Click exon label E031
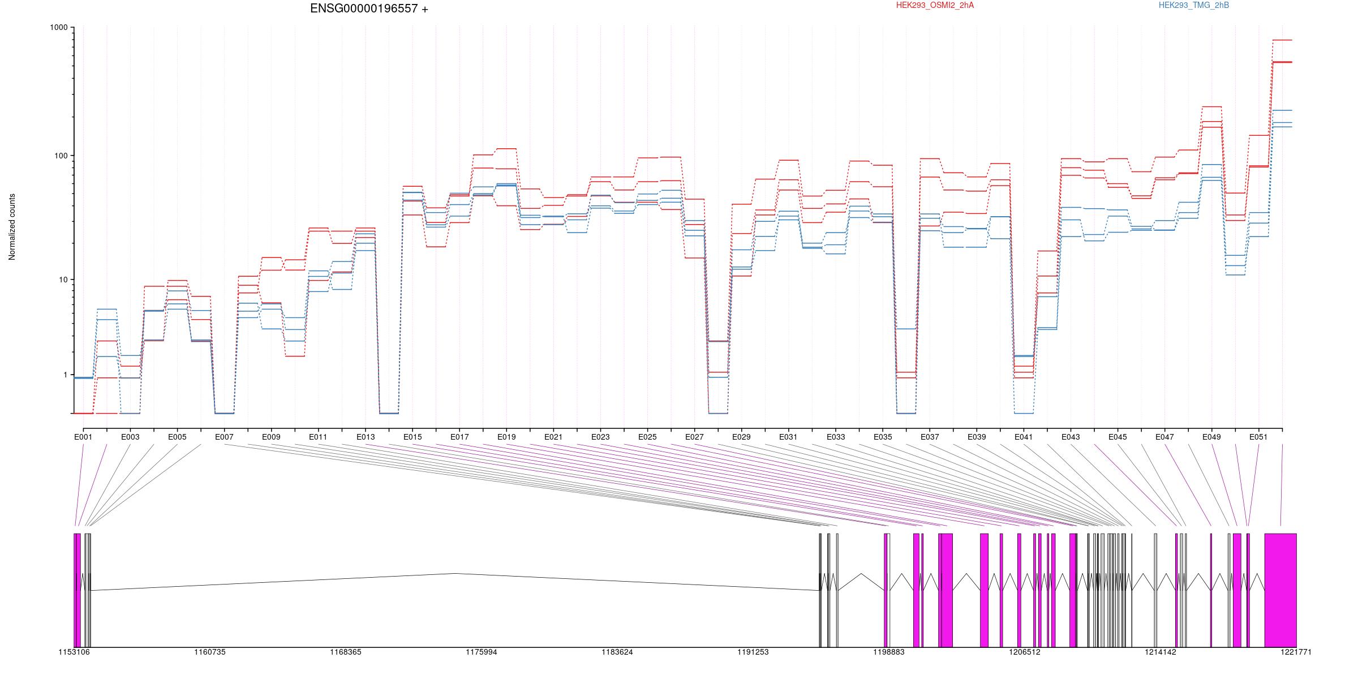The image size is (1358, 679). [788, 437]
